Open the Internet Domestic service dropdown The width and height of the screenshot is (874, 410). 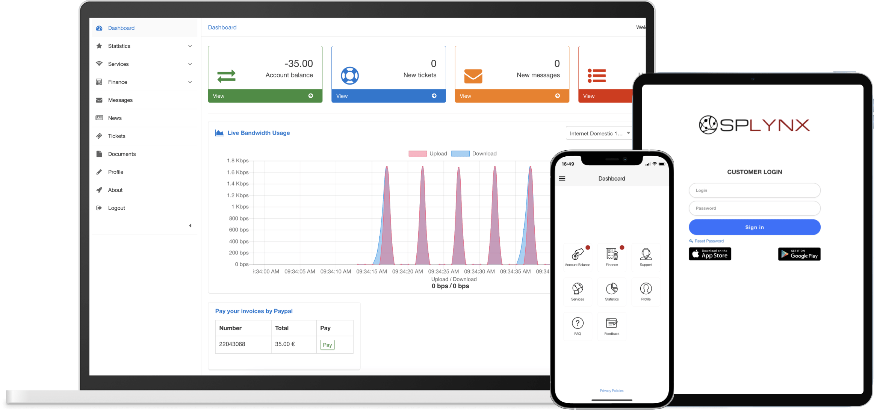[x=599, y=133]
